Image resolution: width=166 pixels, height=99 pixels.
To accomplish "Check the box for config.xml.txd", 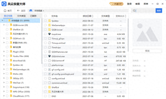I will pos(45,78).
